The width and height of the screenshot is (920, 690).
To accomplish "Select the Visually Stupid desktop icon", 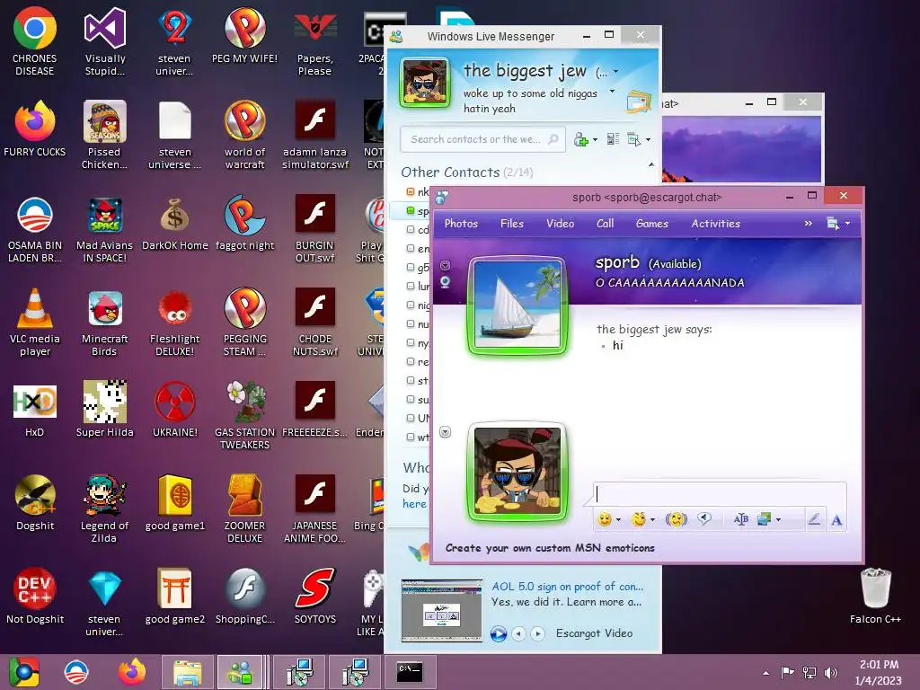I will point(104,42).
